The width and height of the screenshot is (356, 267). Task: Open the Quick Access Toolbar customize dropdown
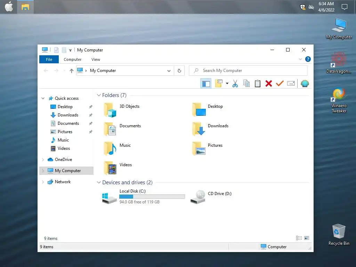[x=70, y=50]
